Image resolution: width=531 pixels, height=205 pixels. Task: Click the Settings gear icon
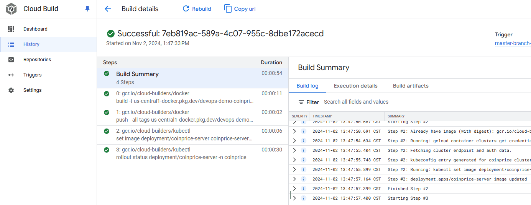point(11,90)
